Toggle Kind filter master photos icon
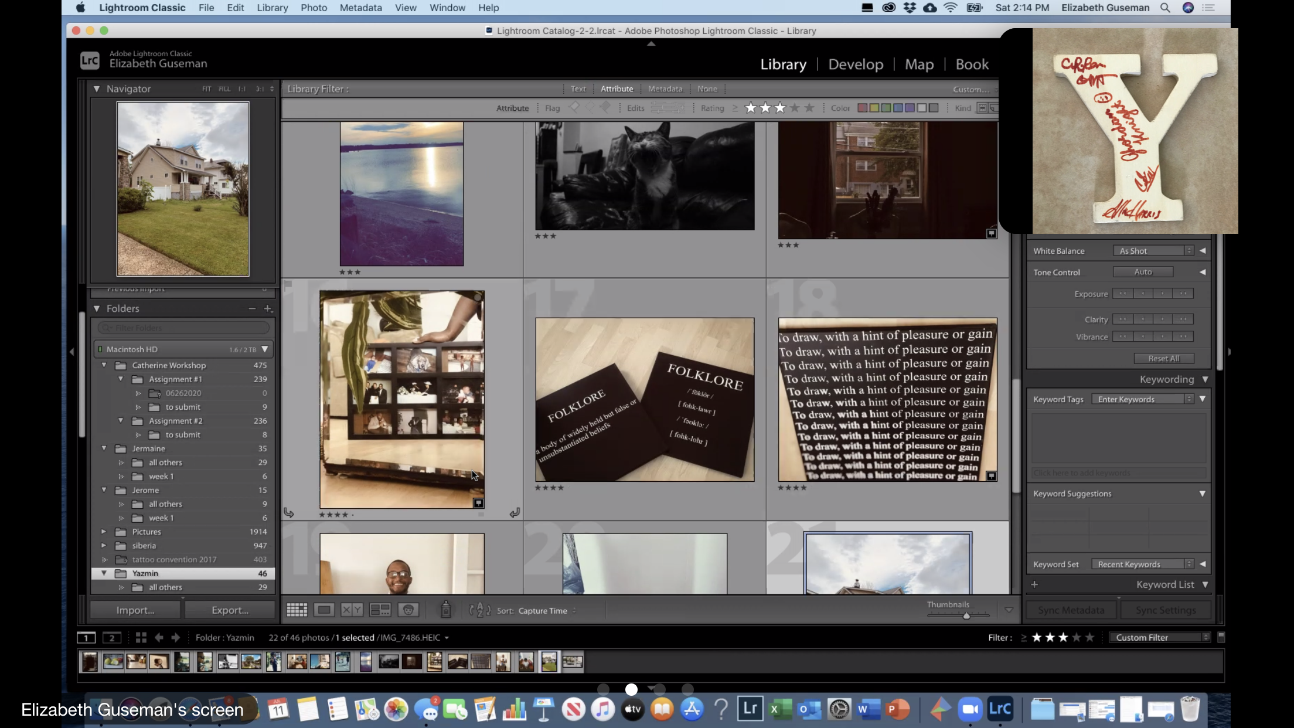The width and height of the screenshot is (1294, 728). [983, 108]
